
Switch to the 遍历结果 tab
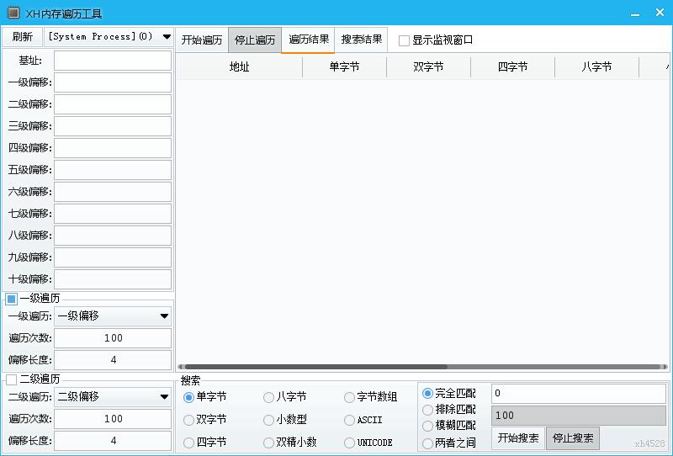click(x=309, y=40)
